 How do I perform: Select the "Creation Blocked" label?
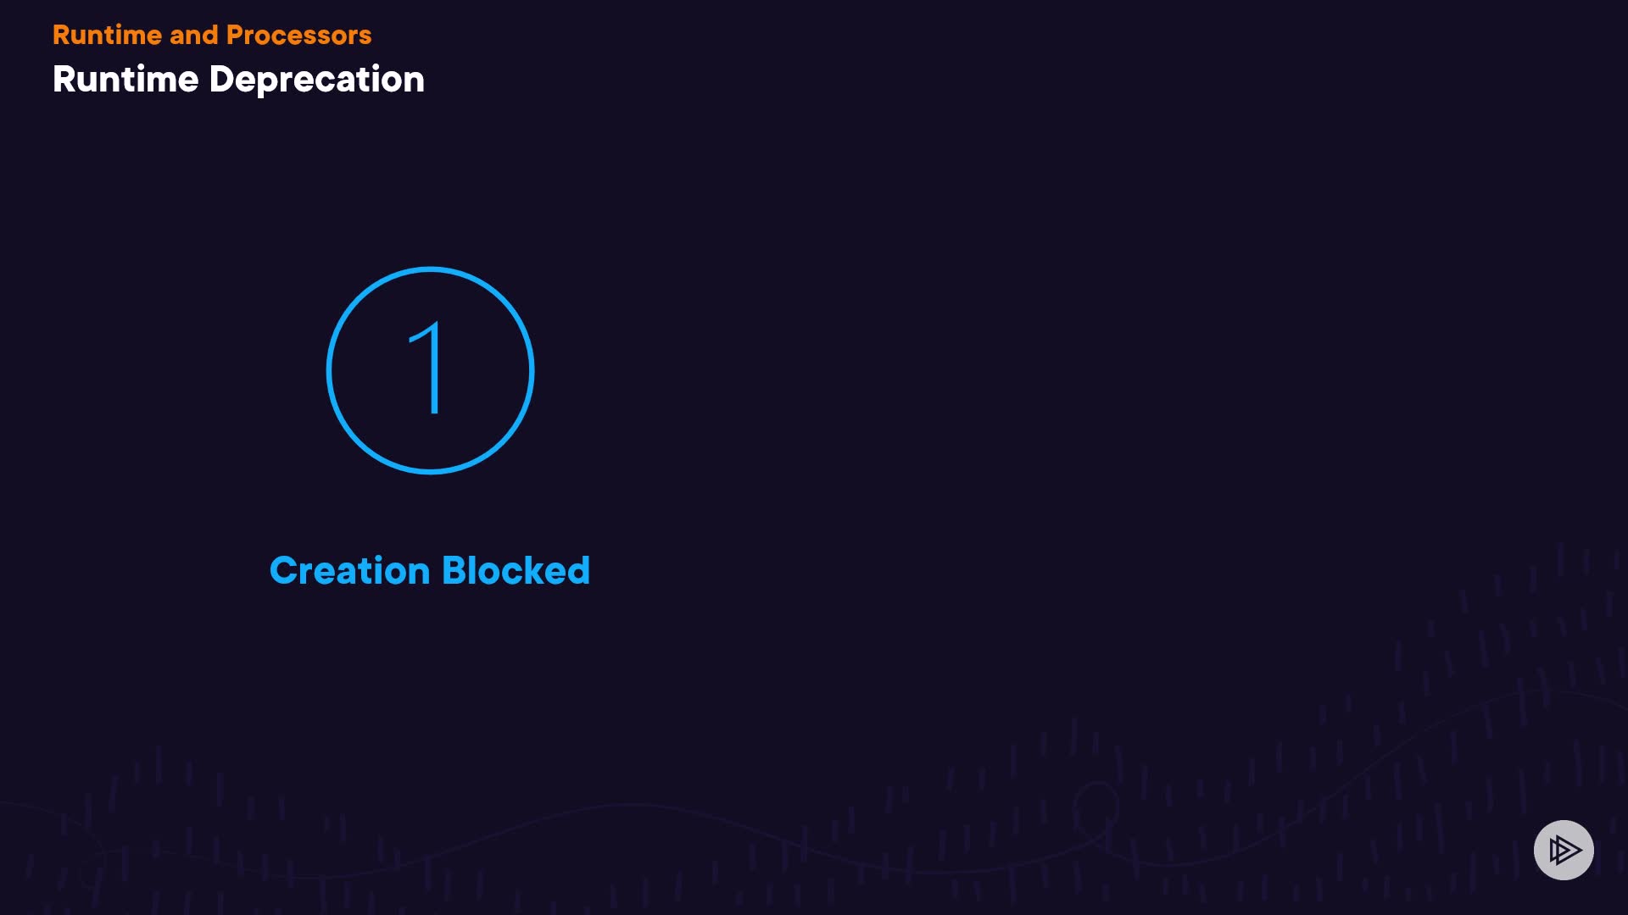coord(429,570)
